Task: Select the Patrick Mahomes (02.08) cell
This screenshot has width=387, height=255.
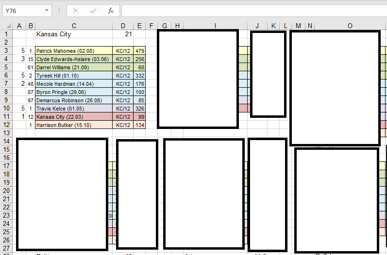Action: [x=74, y=51]
